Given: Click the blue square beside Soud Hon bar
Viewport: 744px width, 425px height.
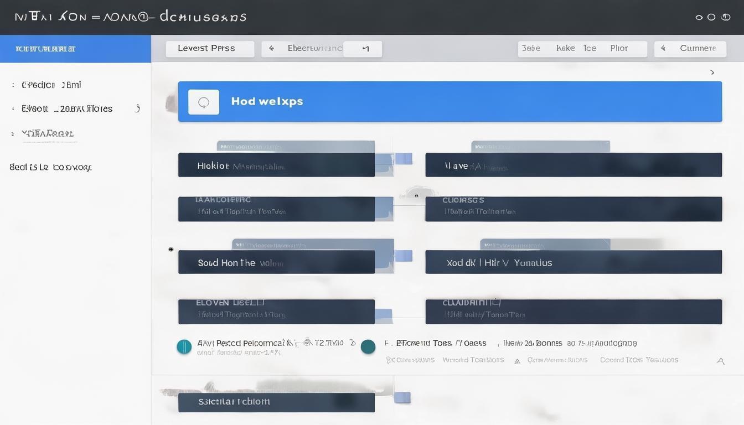Looking at the screenshot, I should (404, 256).
